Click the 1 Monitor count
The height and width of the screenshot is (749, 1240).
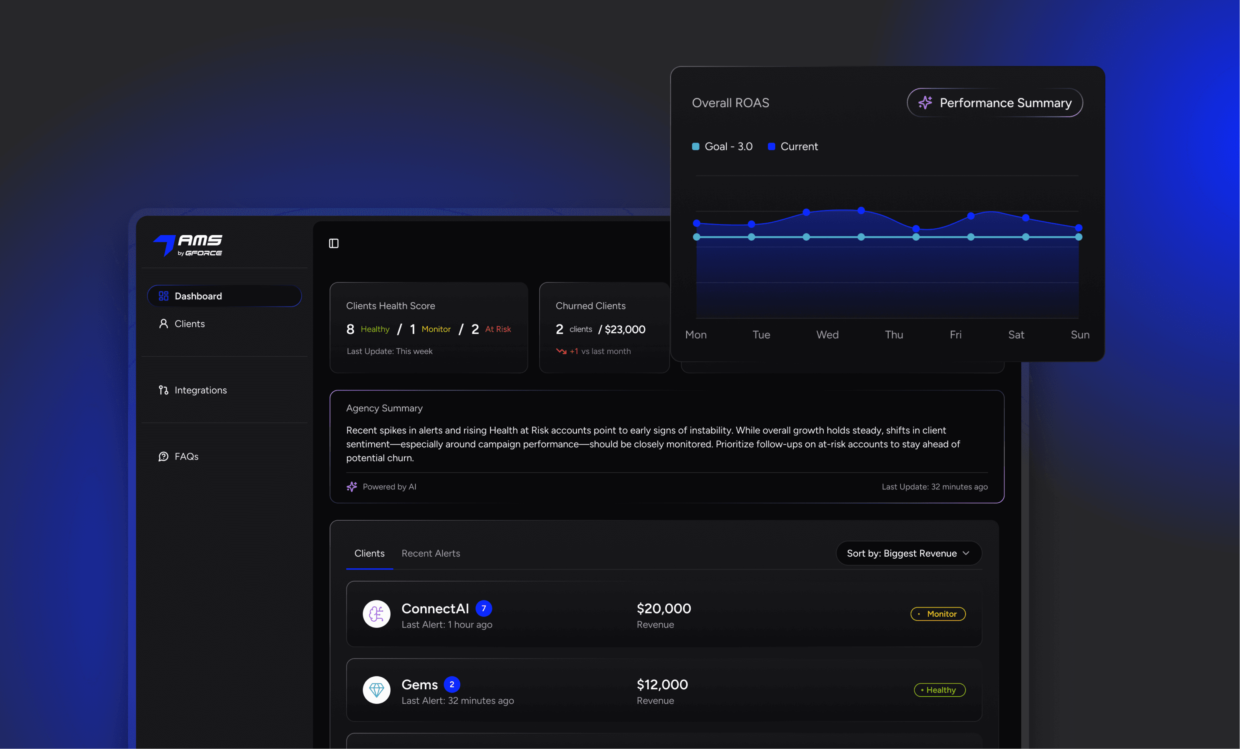430,329
